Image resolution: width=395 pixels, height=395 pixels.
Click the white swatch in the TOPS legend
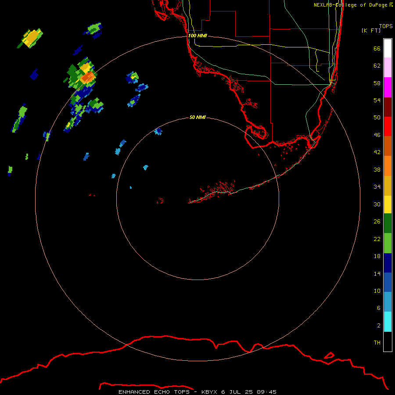(x=388, y=48)
